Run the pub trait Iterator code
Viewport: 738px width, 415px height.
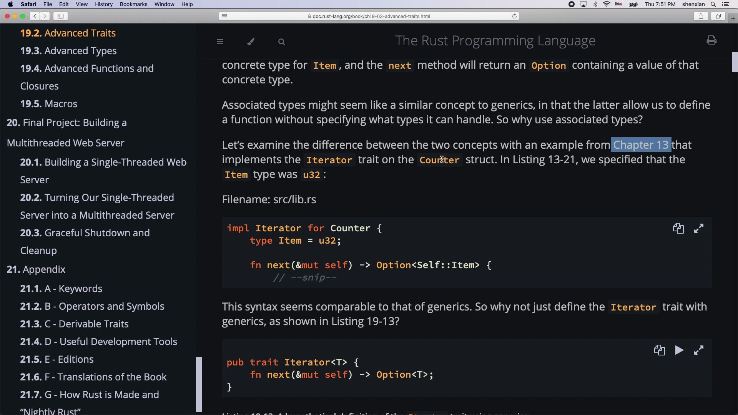click(679, 350)
